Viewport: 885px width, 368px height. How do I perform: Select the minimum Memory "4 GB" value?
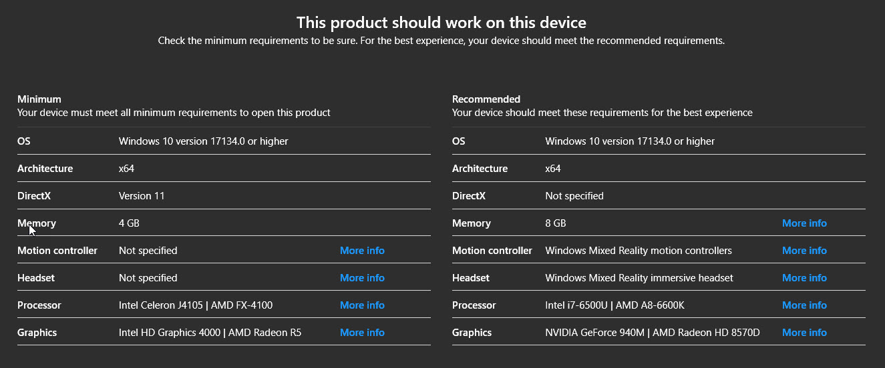point(129,223)
